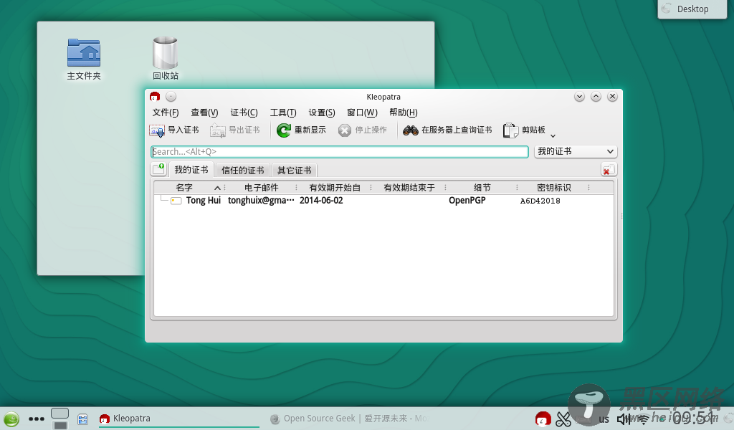The height and width of the screenshot is (430, 734).
Task: Open the 查看(V) menu
Action: pos(204,113)
